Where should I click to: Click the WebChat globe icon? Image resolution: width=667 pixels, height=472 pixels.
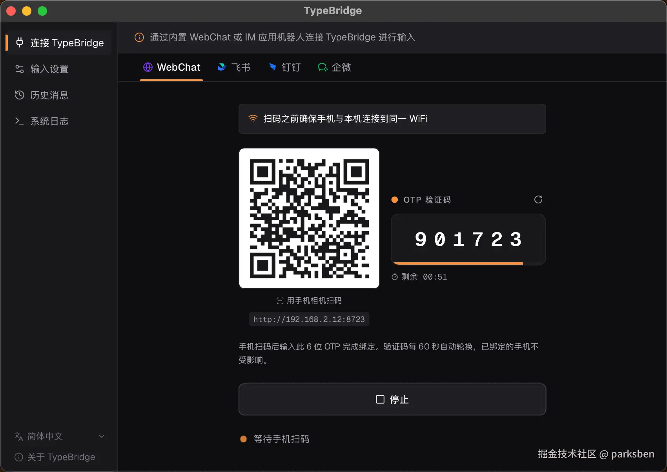point(148,67)
